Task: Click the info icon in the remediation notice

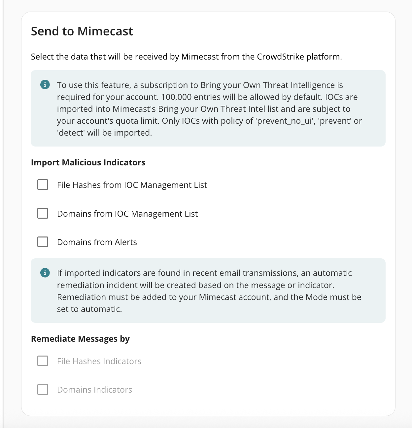Action: [45, 273]
